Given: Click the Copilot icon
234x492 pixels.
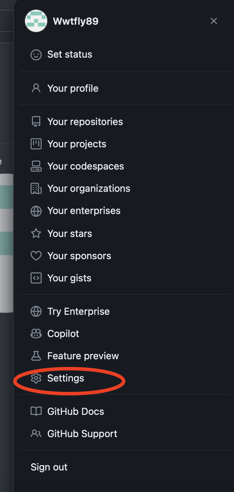Looking at the screenshot, I should coord(36,334).
